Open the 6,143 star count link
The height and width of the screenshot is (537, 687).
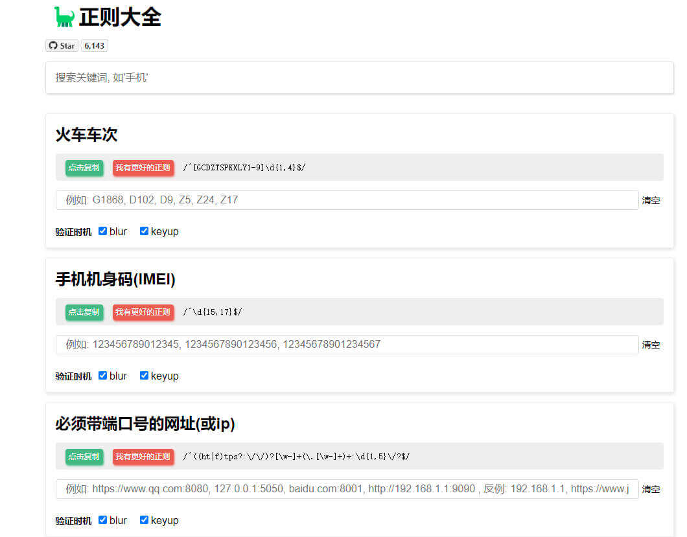pos(94,45)
